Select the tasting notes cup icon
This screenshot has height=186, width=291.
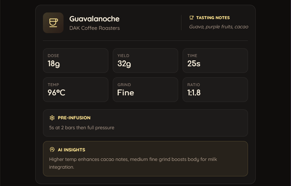(x=192, y=17)
